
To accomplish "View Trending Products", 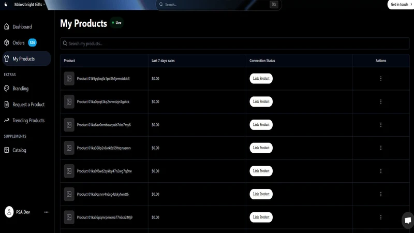I will [26, 121].
